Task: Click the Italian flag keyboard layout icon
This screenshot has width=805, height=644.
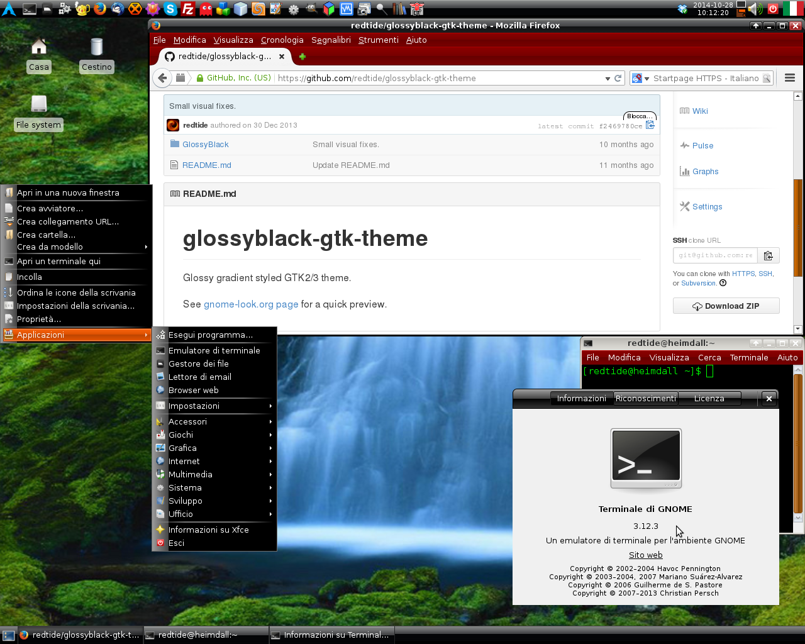Action: 793,9
